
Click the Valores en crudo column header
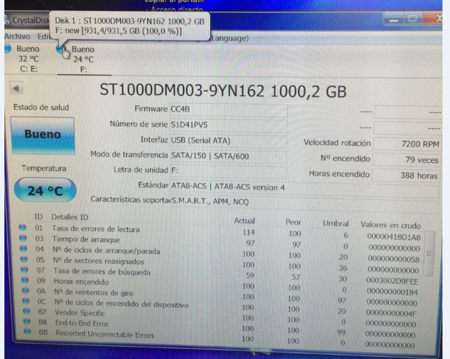pos(391,225)
